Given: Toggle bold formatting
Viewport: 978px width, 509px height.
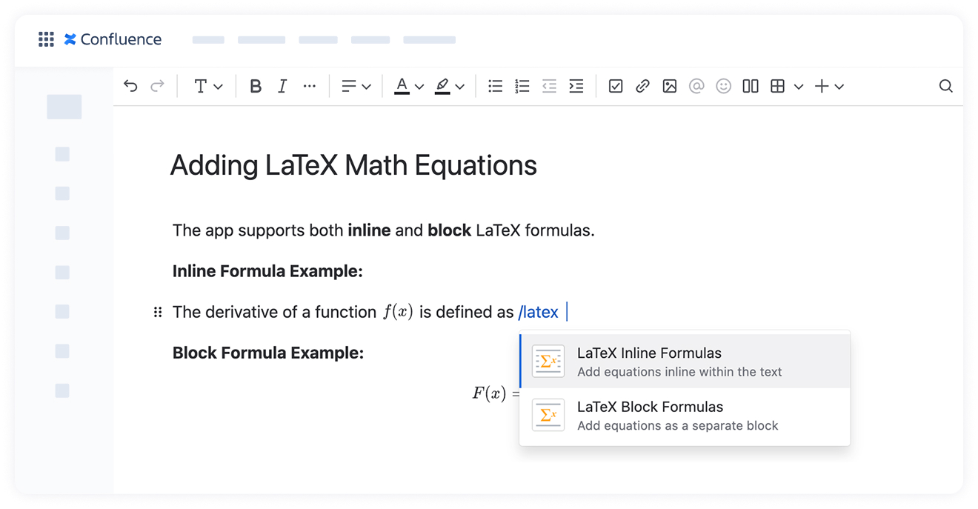Looking at the screenshot, I should pyautogui.click(x=255, y=86).
